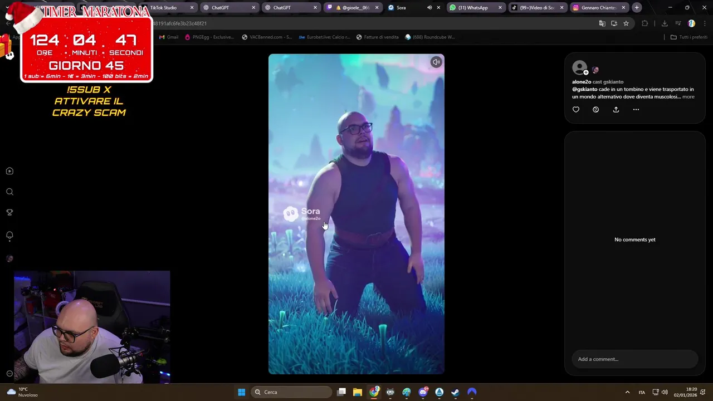Open the volume control in the system tray

pyautogui.click(x=665, y=392)
